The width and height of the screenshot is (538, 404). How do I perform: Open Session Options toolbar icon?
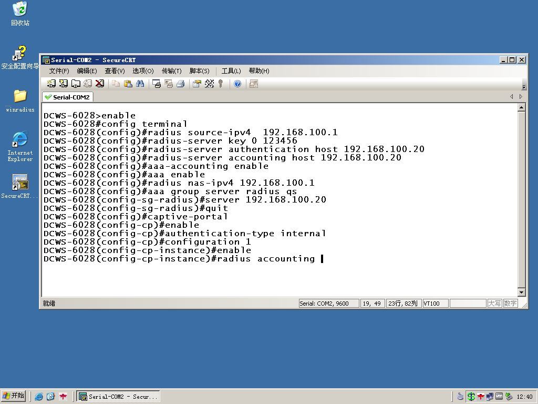[x=197, y=84]
